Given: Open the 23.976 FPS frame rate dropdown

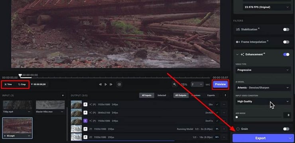Looking at the screenshot, I should tap(267, 7).
